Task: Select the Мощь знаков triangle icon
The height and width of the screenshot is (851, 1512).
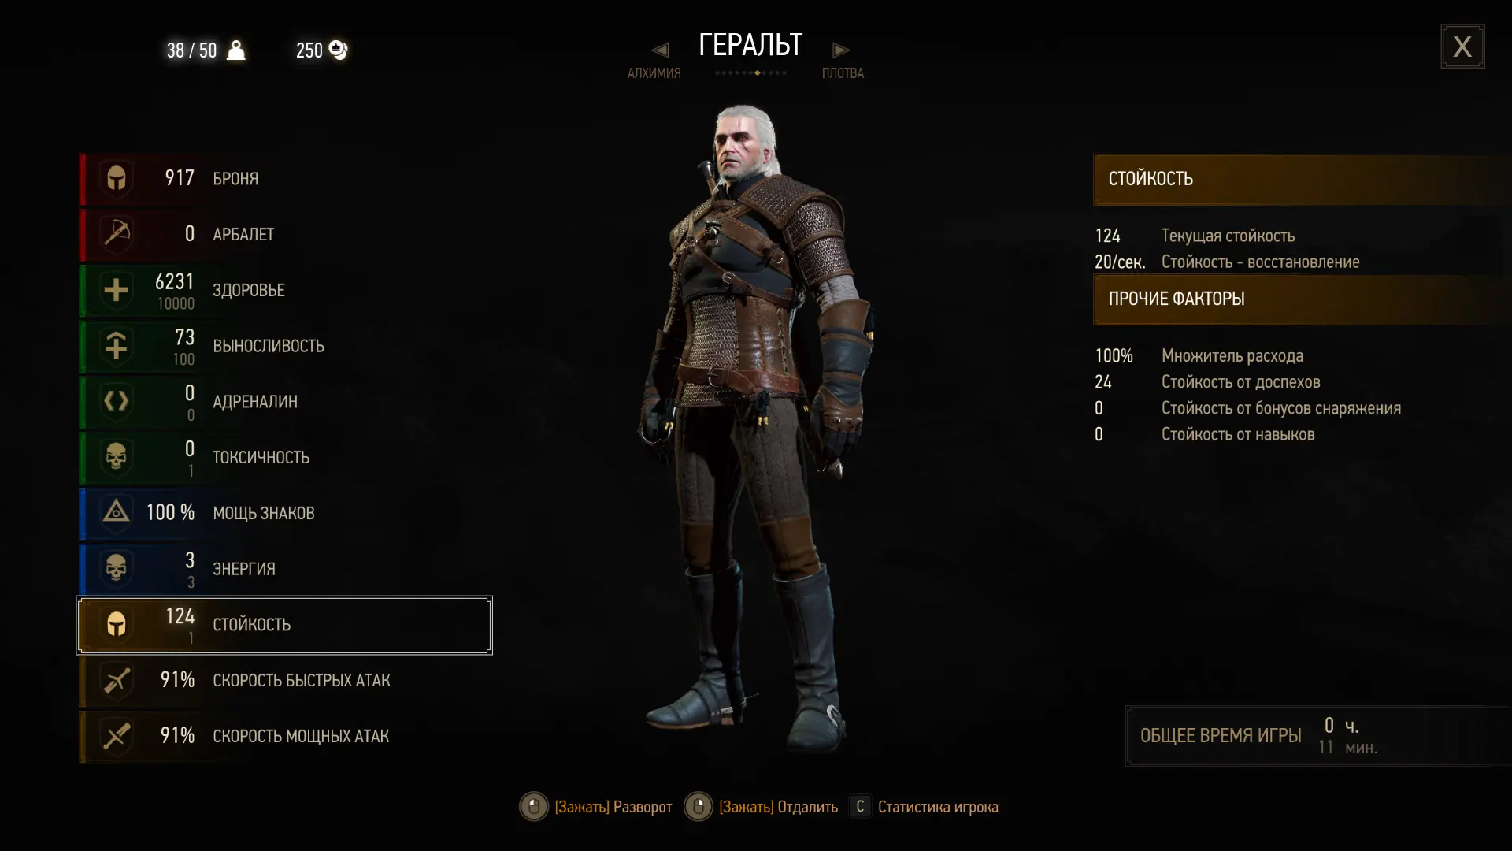Action: pyautogui.click(x=117, y=513)
